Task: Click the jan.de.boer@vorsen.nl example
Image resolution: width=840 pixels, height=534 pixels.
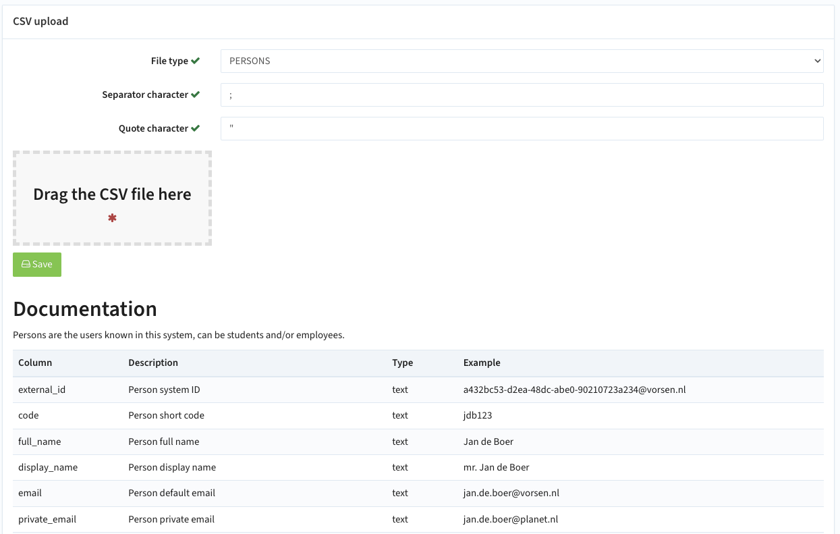Action: [x=511, y=493]
